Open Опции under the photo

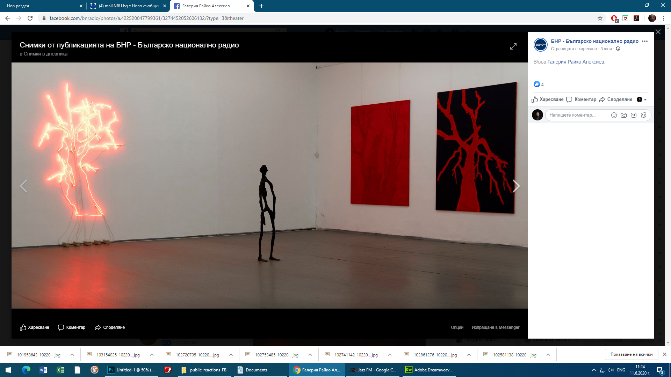(x=457, y=327)
